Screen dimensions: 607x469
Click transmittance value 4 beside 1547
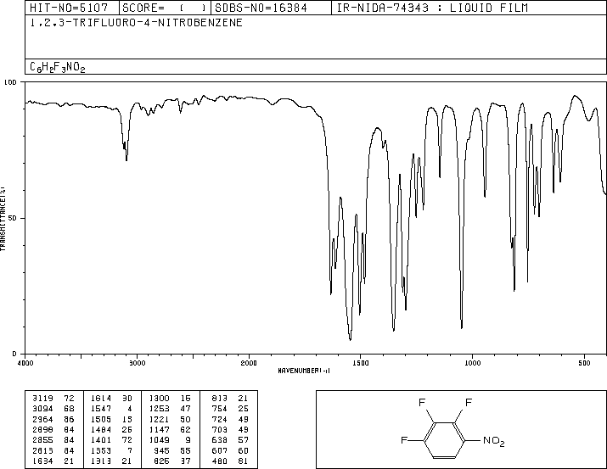coord(130,409)
